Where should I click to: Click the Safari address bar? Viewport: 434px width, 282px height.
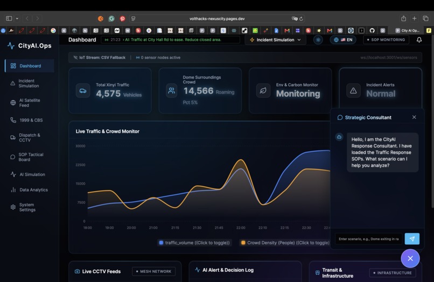click(x=216, y=18)
